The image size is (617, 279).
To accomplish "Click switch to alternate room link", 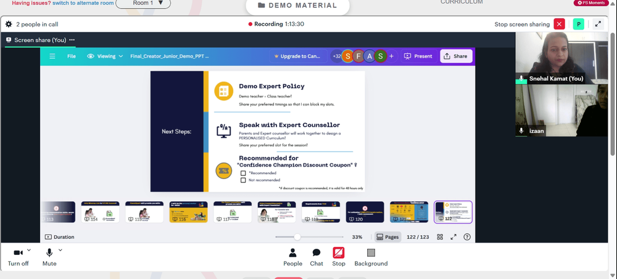I will pos(83,3).
